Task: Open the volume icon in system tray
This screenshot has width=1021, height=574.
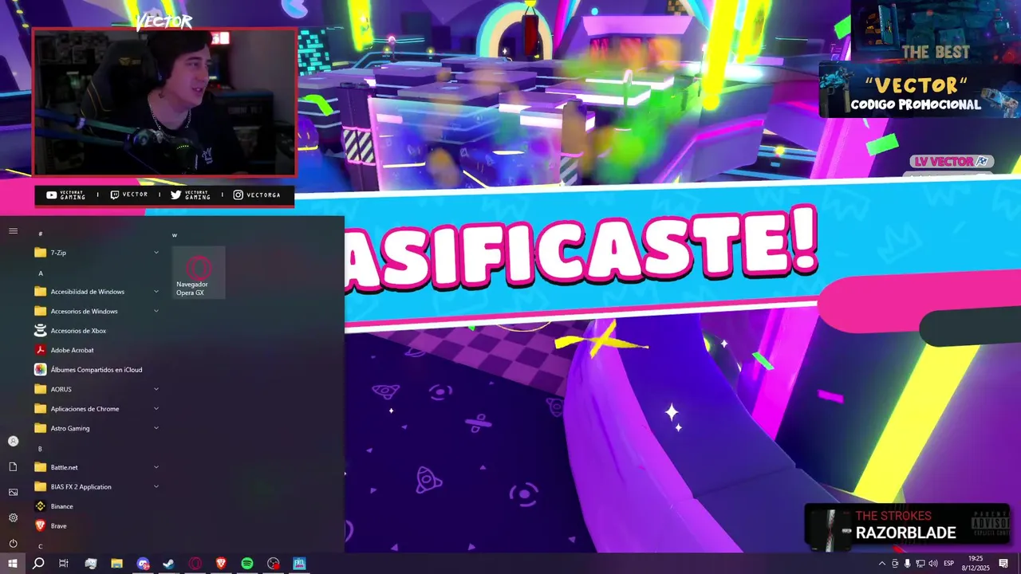Action: [x=933, y=564]
